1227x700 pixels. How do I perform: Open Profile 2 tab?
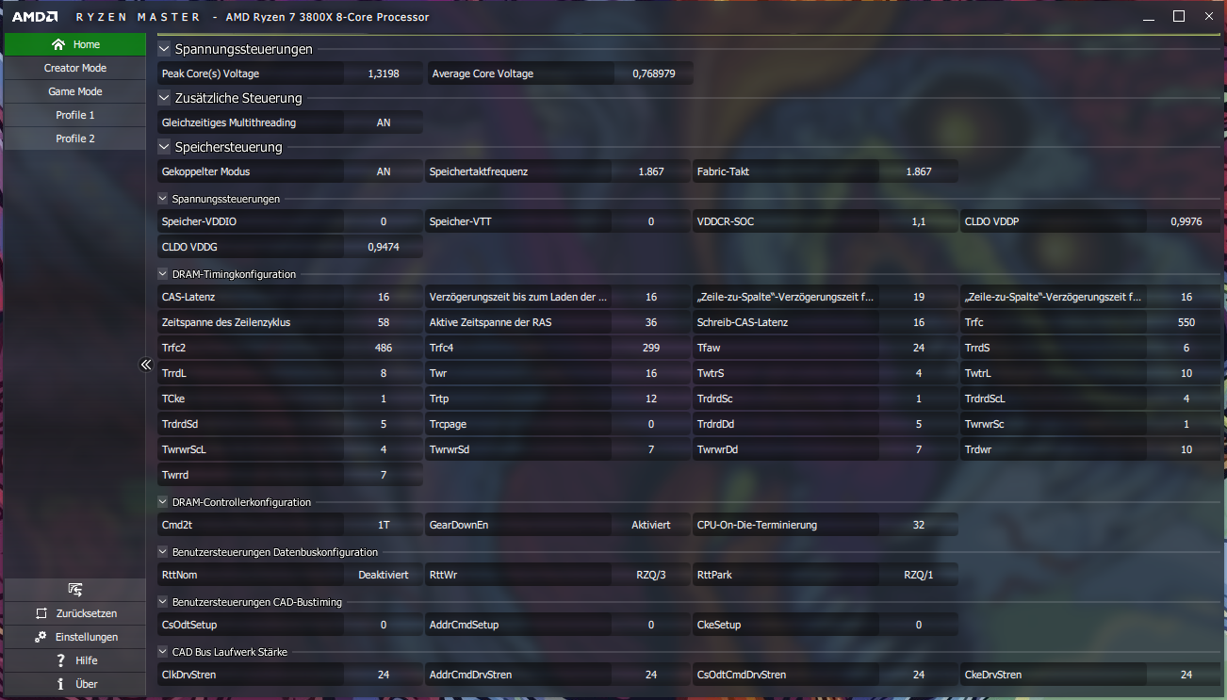pyautogui.click(x=75, y=138)
